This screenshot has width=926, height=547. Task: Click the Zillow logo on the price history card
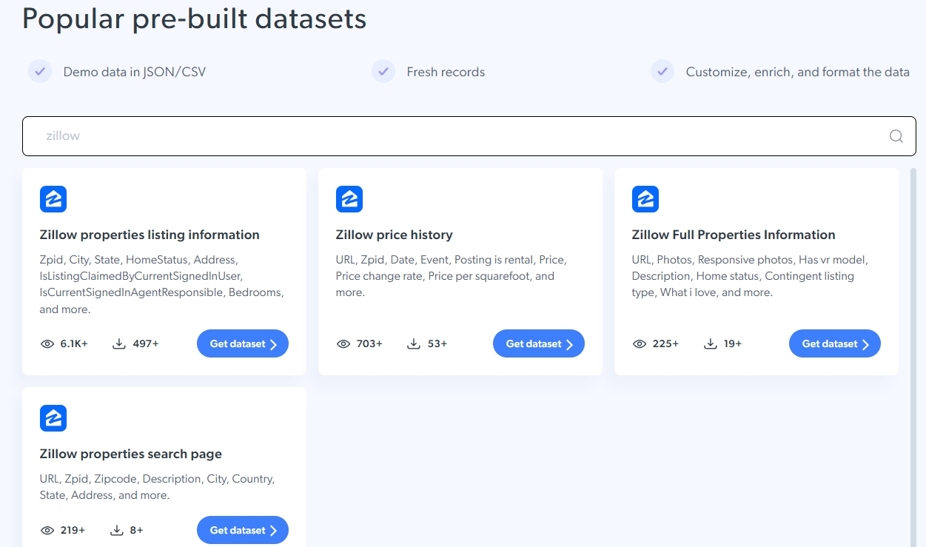[349, 198]
